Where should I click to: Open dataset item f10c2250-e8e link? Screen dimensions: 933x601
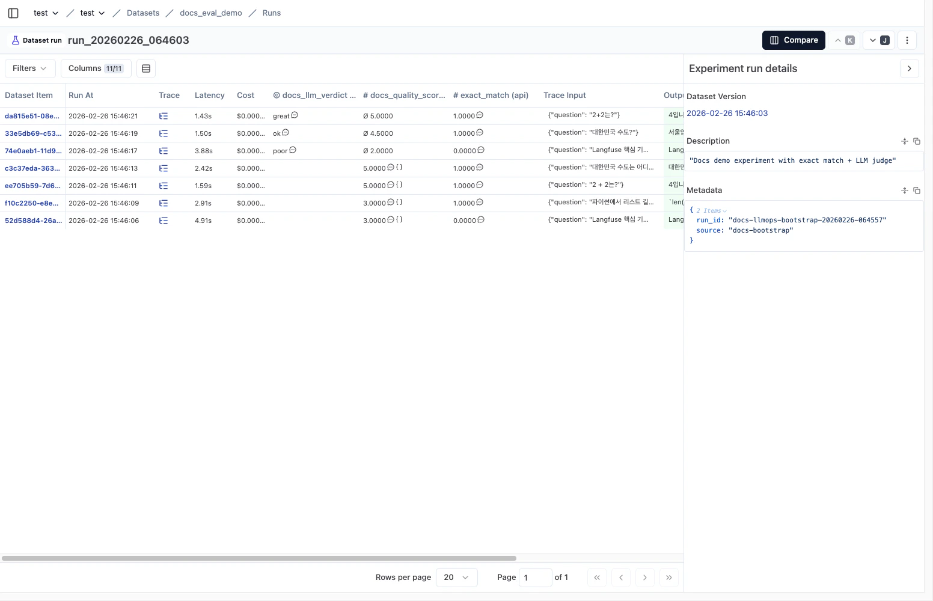click(x=32, y=203)
